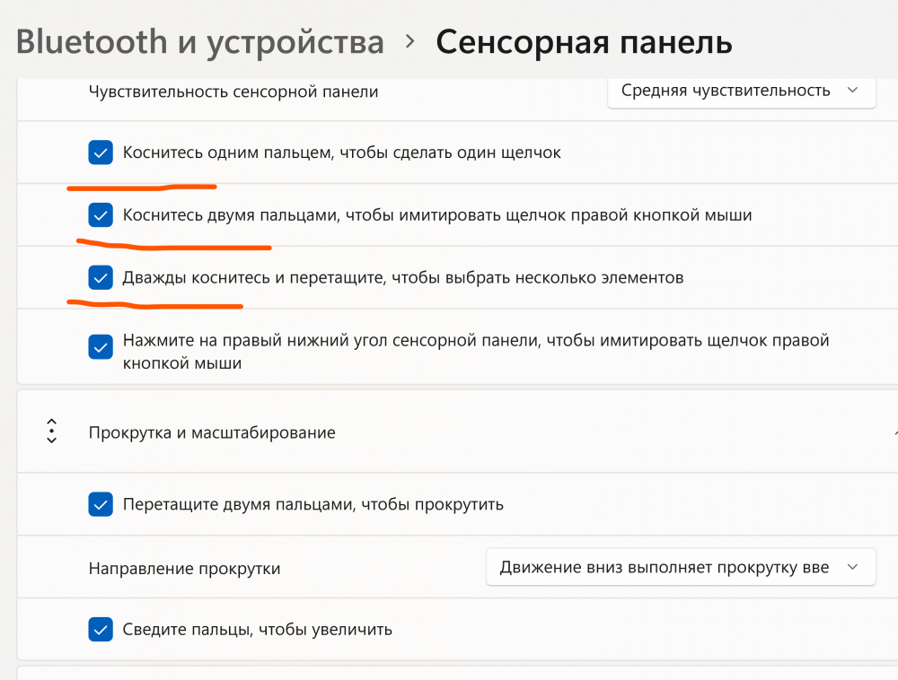Click the 'Сенсорная панель' page title
The height and width of the screenshot is (680, 898).
(x=584, y=41)
